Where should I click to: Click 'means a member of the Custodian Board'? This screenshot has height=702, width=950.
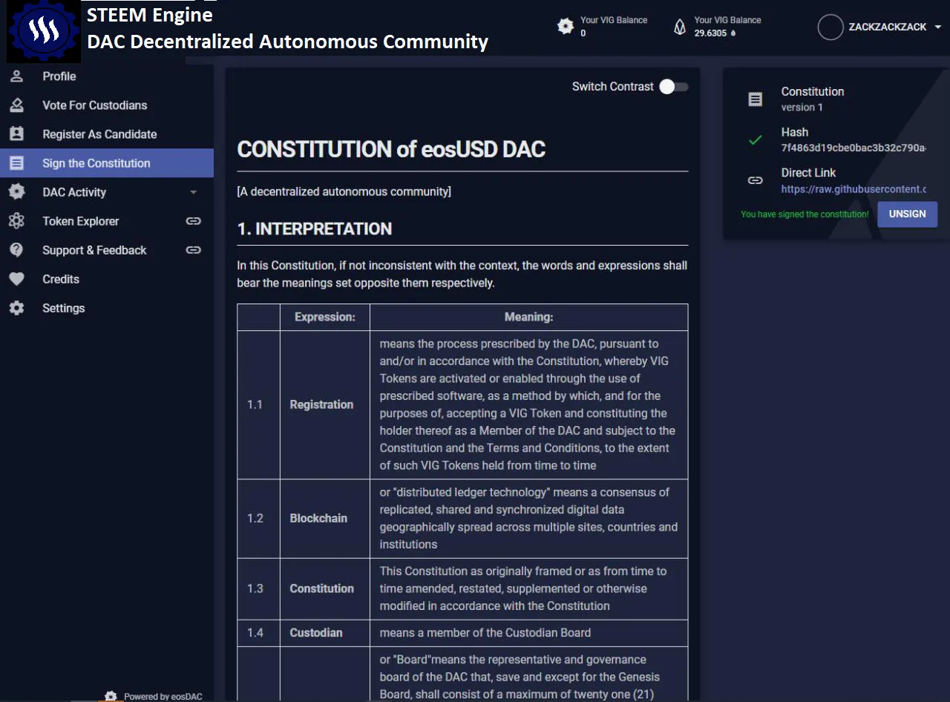point(485,633)
